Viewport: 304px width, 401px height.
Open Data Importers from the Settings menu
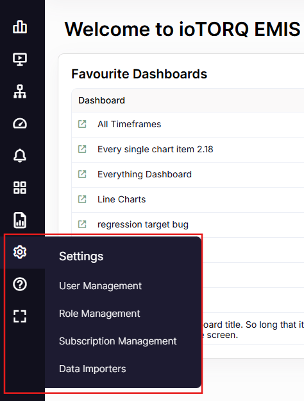click(x=92, y=369)
